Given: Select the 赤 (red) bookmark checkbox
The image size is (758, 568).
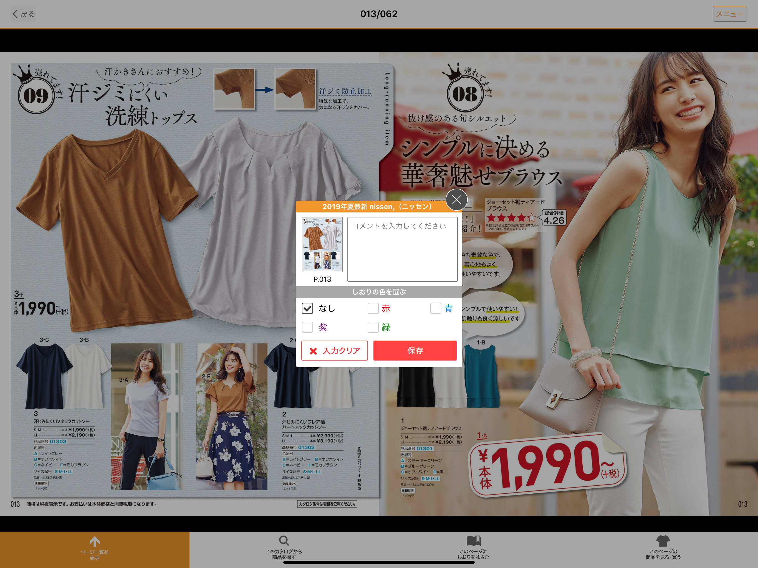Looking at the screenshot, I should tap(373, 308).
